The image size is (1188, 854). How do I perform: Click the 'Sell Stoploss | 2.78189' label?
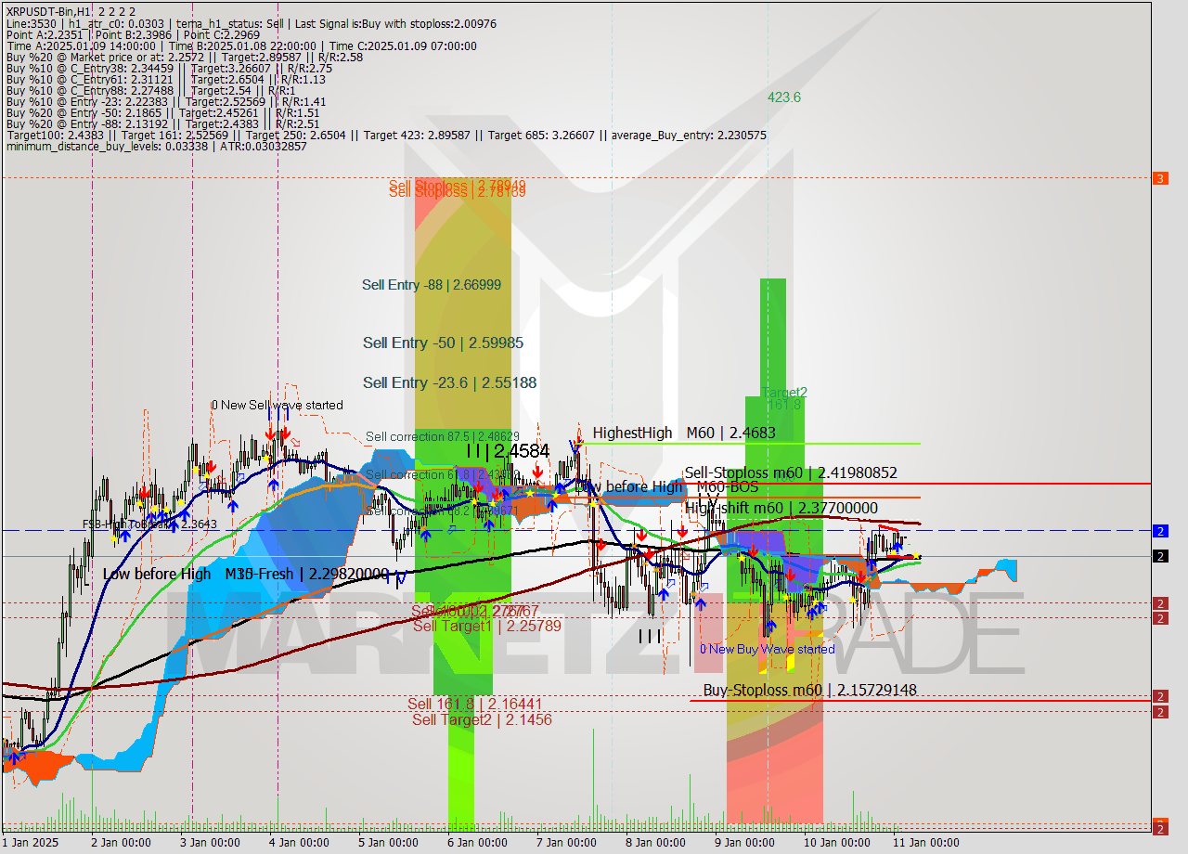[x=458, y=192]
